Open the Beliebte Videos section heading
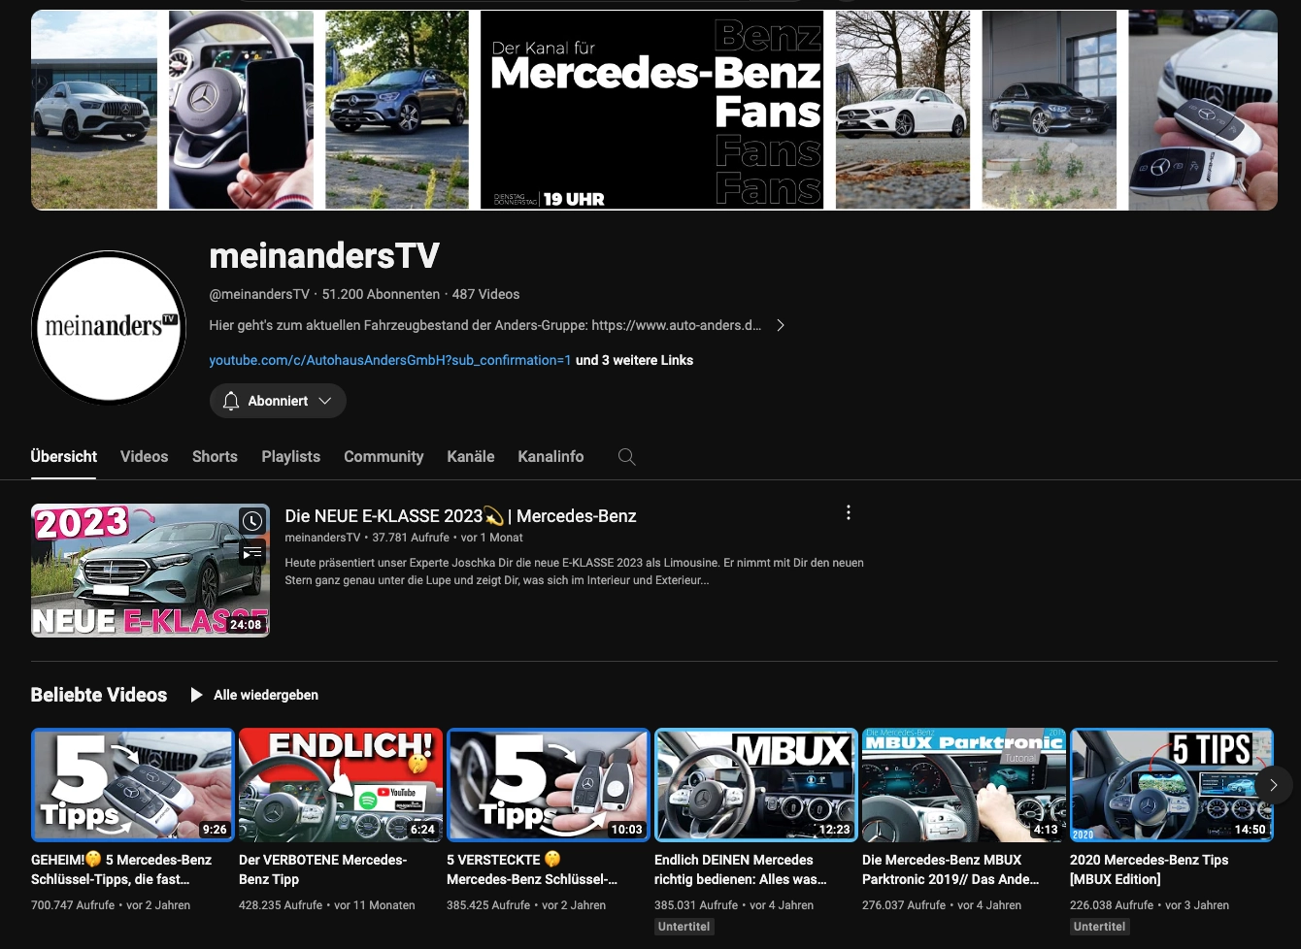This screenshot has width=1301, height=949. point(99,695)
